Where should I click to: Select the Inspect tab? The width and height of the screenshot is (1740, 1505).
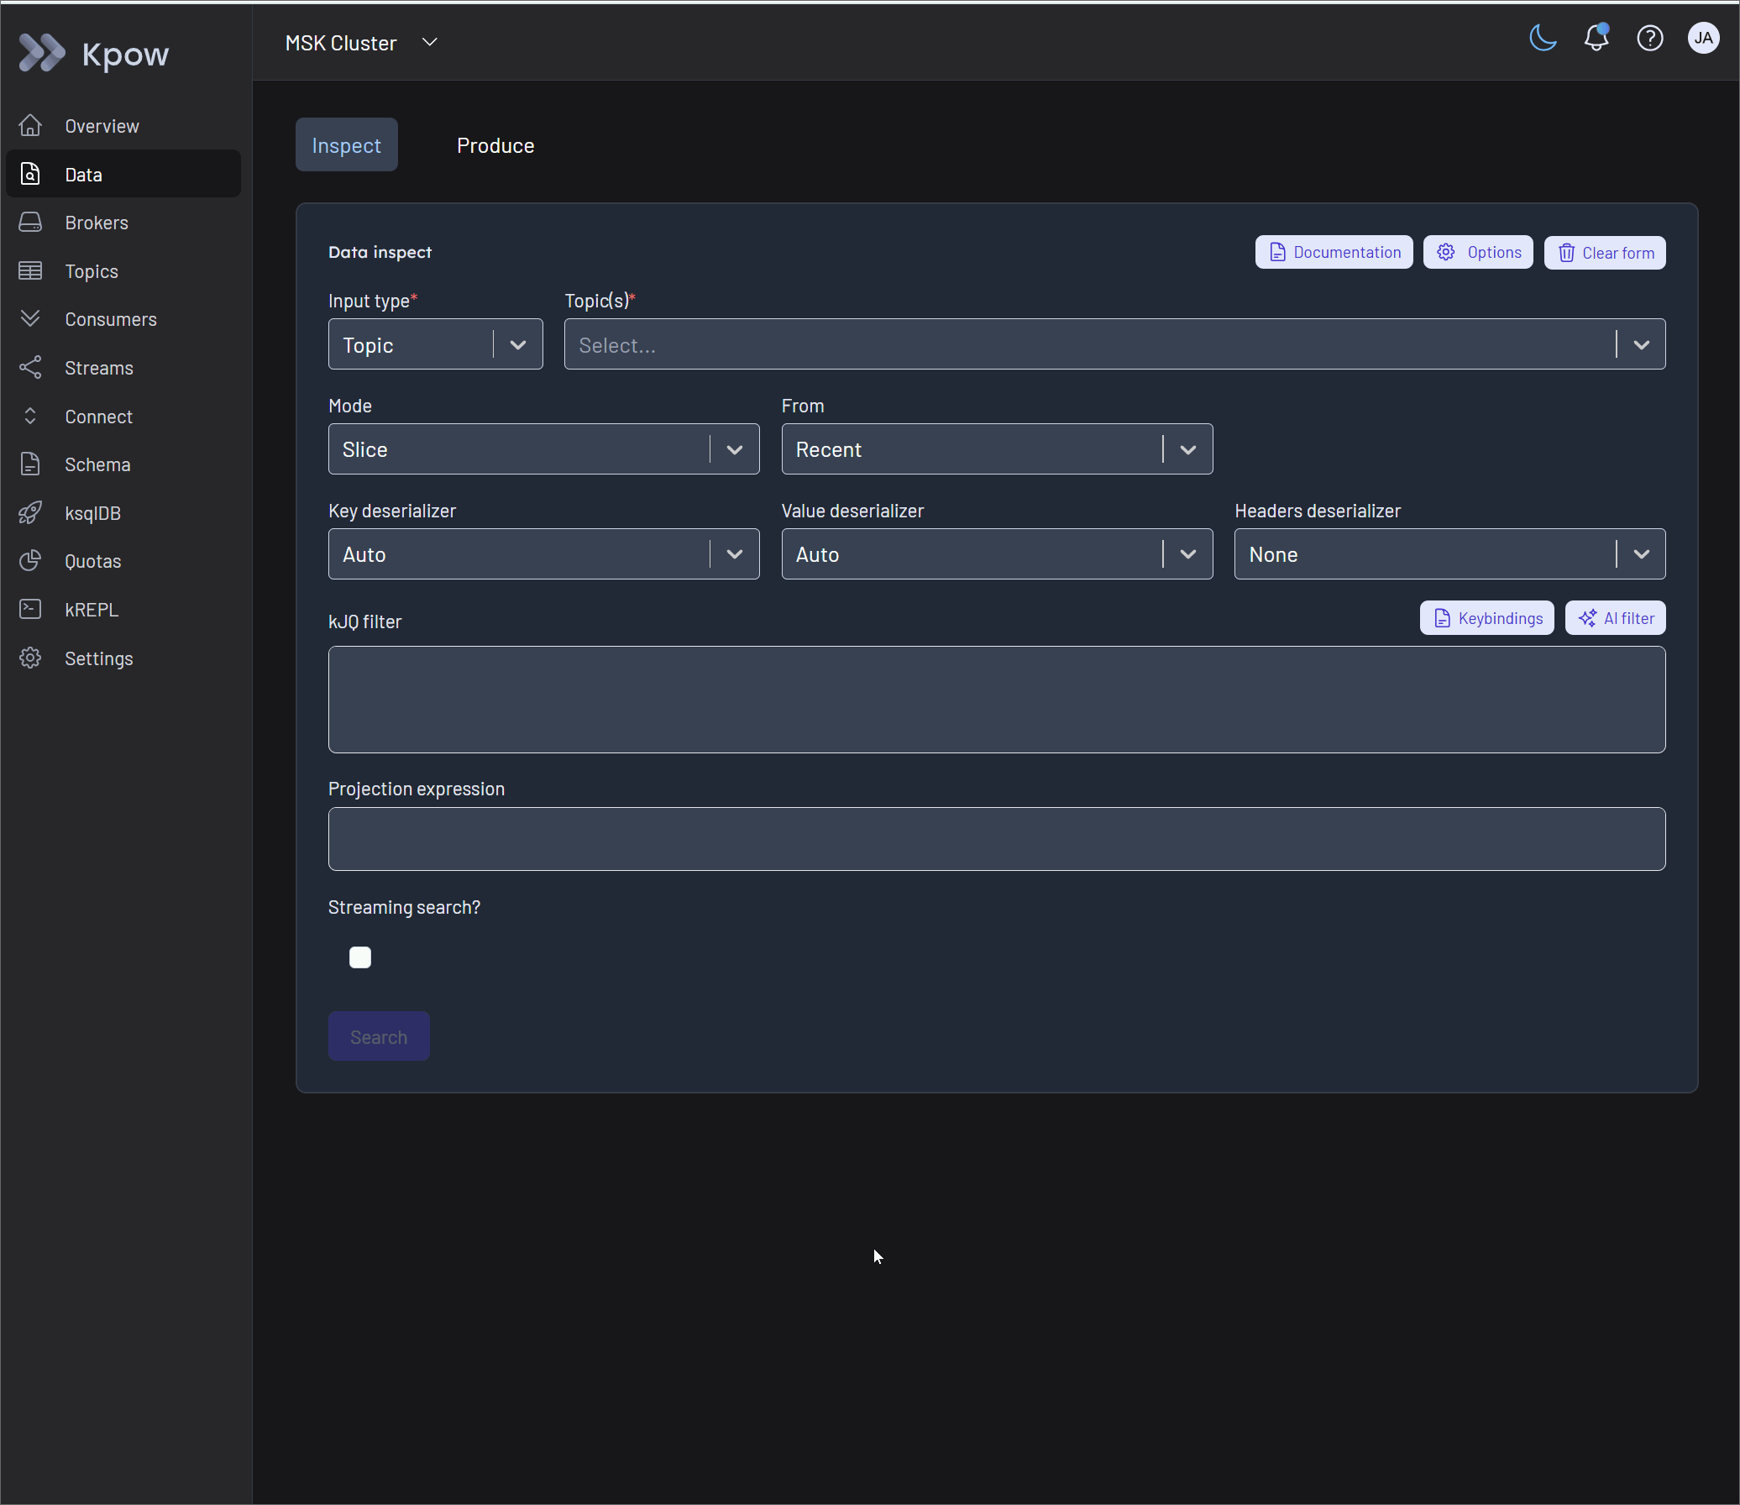pyautogui.click(x=346, y=145)
